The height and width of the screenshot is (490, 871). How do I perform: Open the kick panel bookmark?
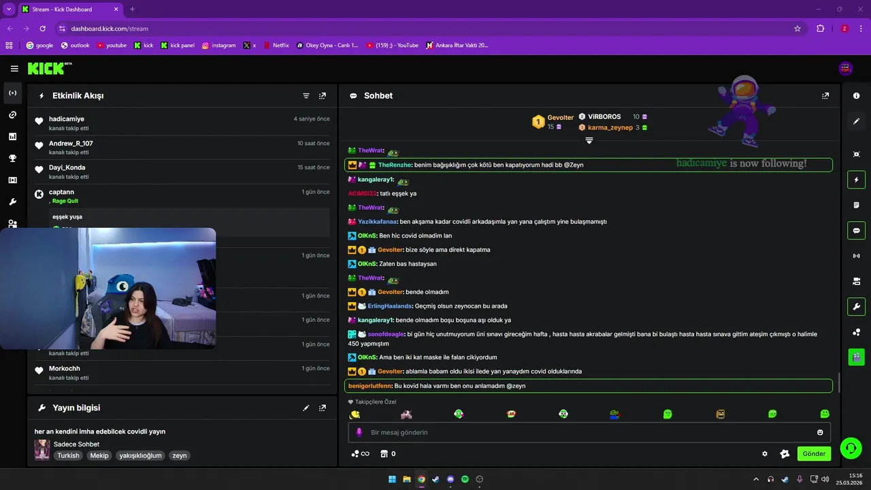coord(178,46)
